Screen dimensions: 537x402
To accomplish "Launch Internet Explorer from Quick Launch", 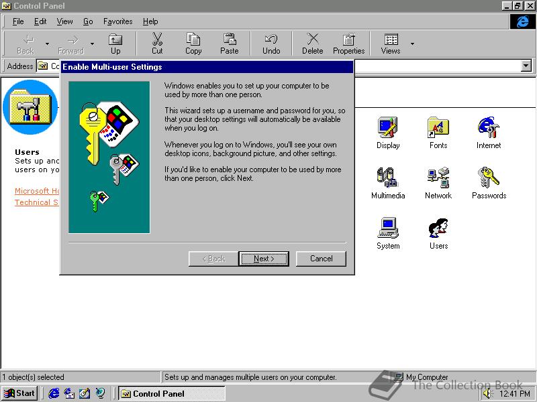I will [x=54, y=393].
